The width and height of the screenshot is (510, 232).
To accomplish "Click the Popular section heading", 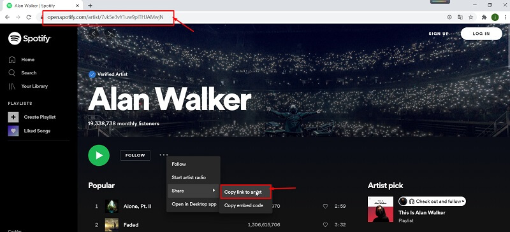I will [x=101, y=186].
